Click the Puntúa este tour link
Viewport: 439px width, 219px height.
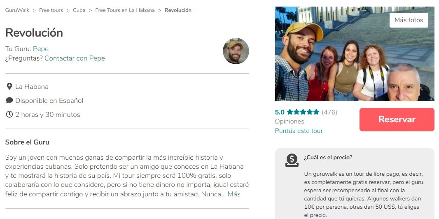tap(299, 130)
